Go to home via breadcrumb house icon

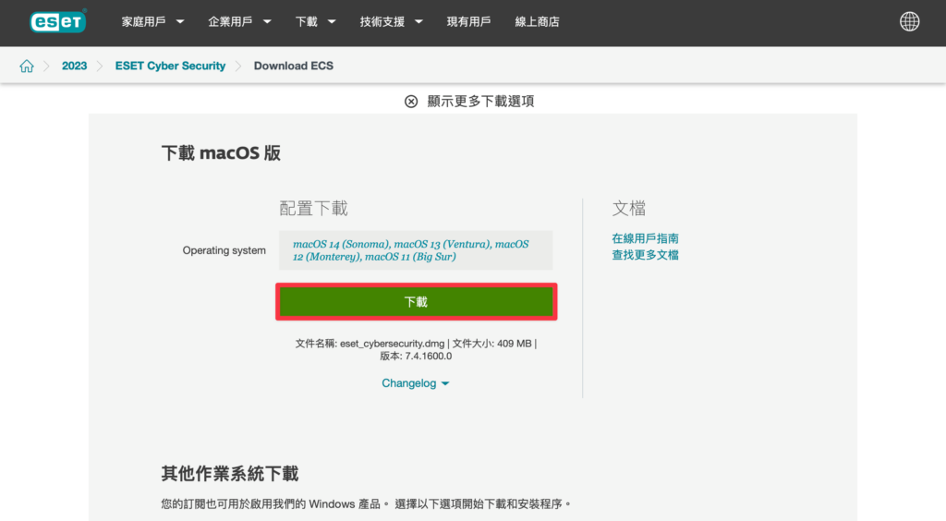tap(27, 66)
